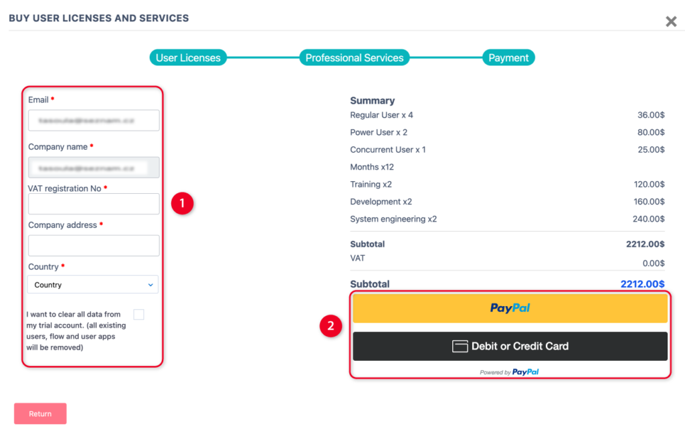685x429 pixels.
Task: Tick the clear trial account data checkbox
Action: click(138, 315)
